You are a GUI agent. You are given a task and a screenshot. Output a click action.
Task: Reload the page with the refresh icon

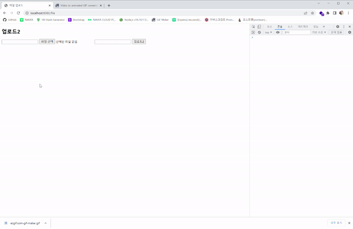(18, 13)
